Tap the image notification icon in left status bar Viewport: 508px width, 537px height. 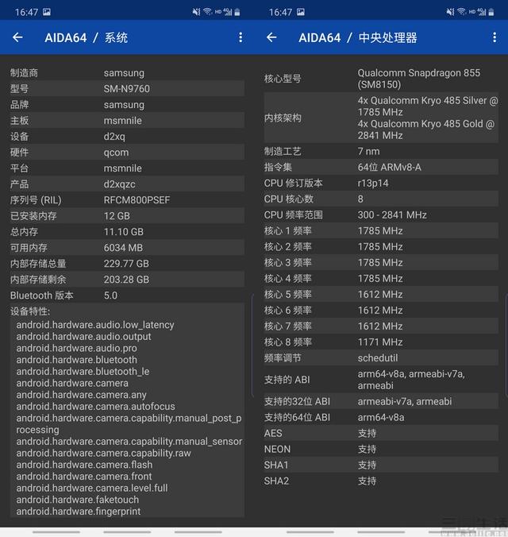47,13
